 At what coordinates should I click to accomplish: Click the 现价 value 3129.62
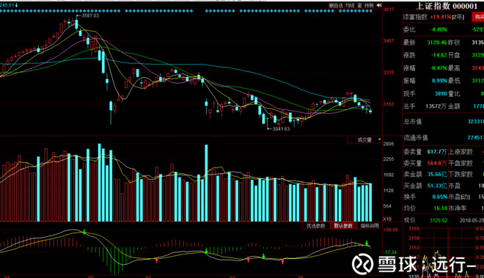(439, 220)
